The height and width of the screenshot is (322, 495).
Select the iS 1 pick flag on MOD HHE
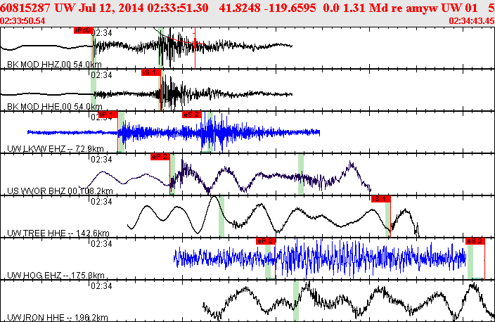coord(151,72)
